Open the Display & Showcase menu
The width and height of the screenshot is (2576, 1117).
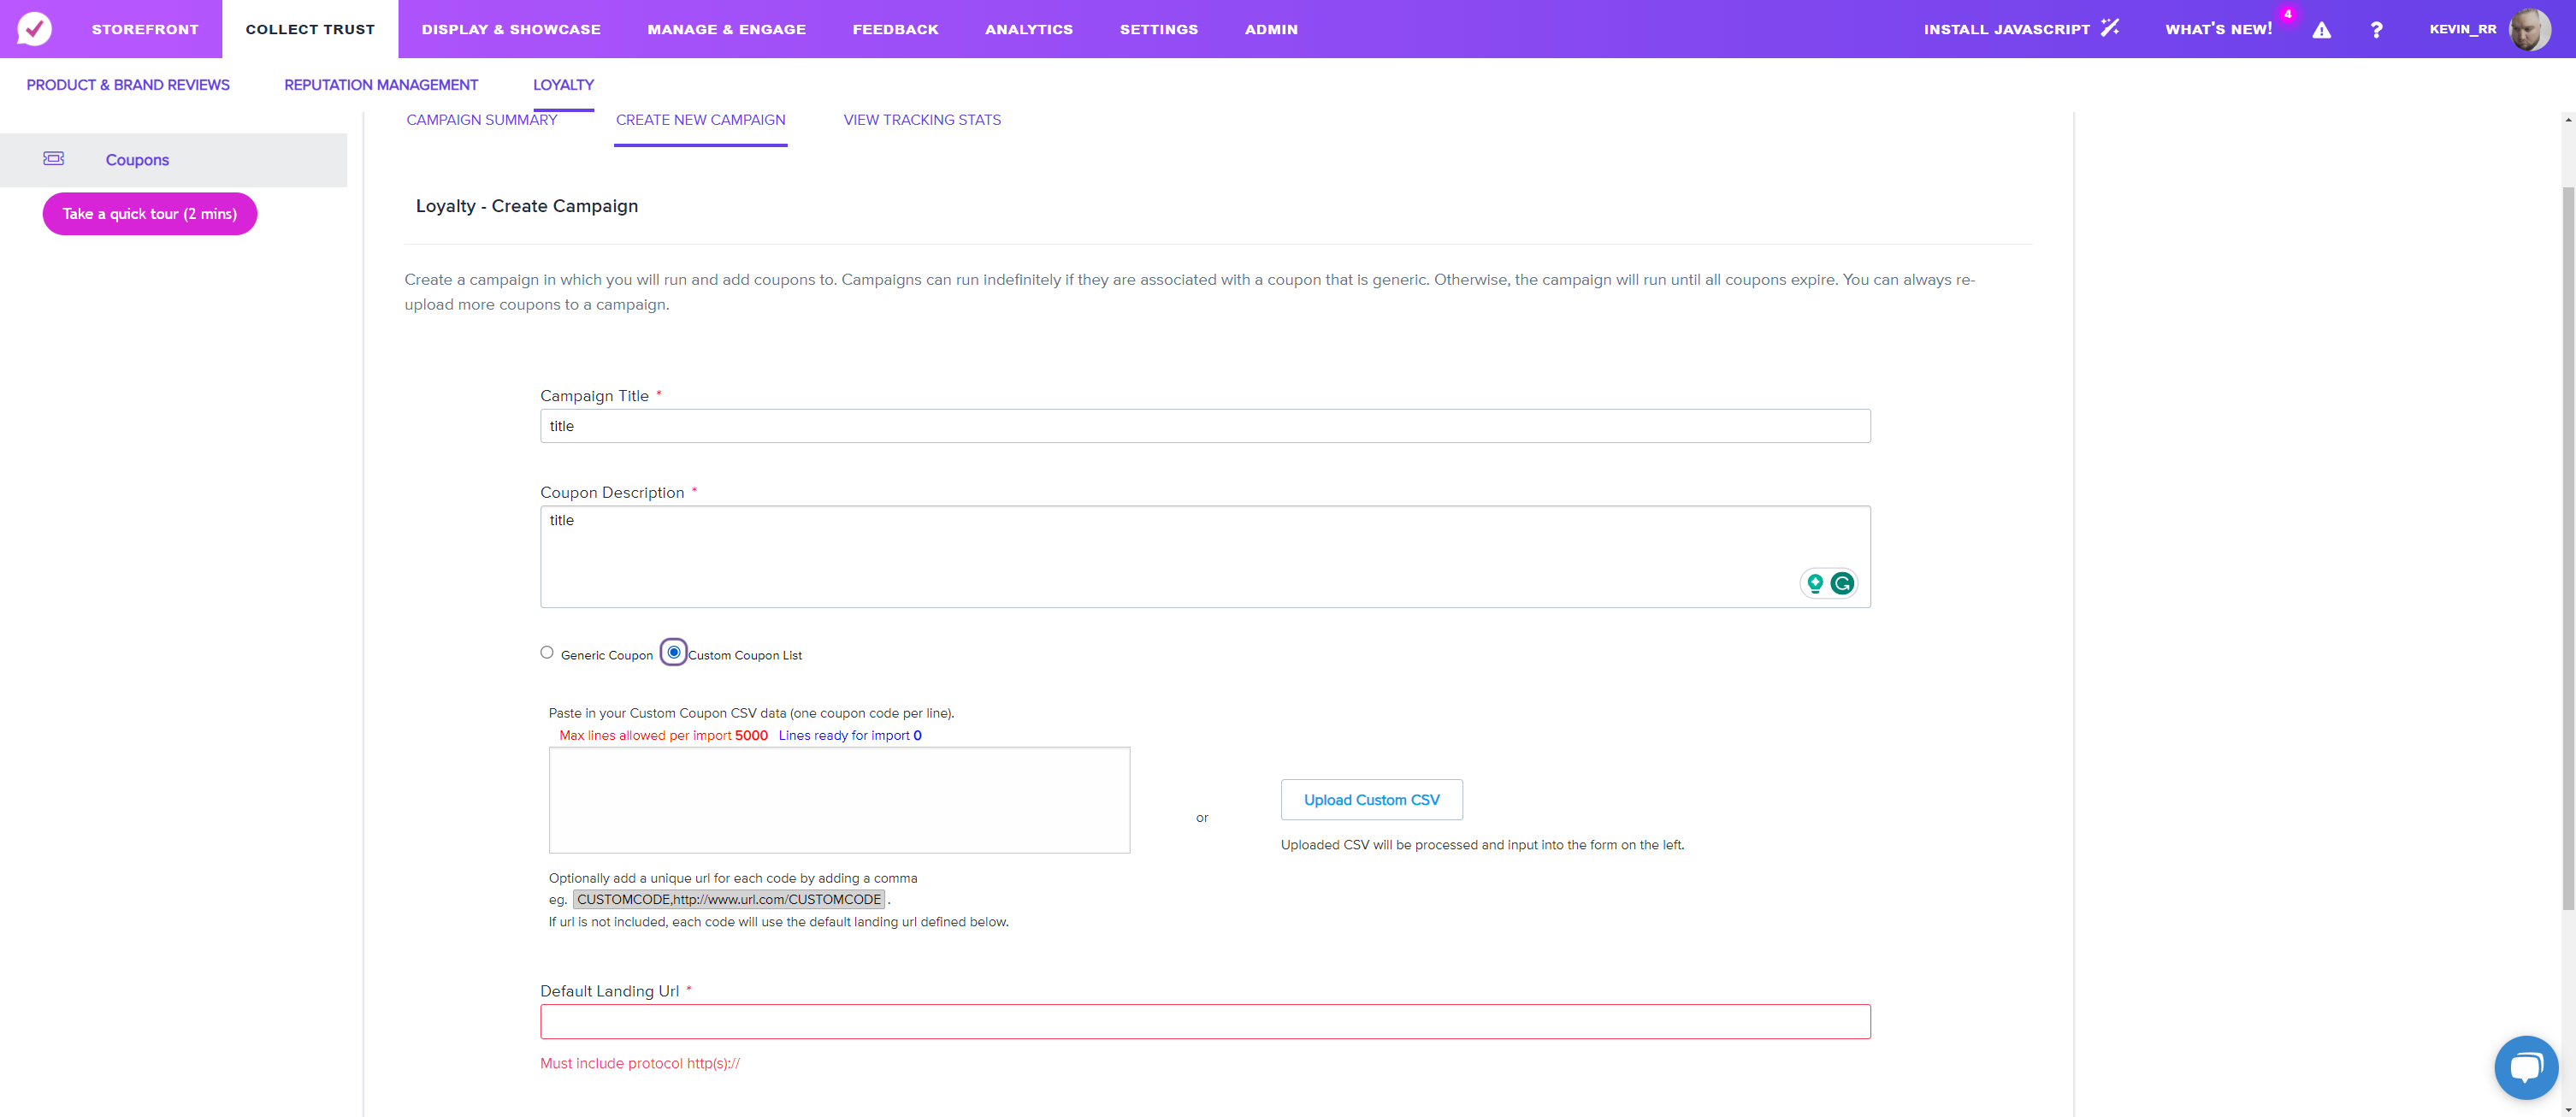pos(511,29)
